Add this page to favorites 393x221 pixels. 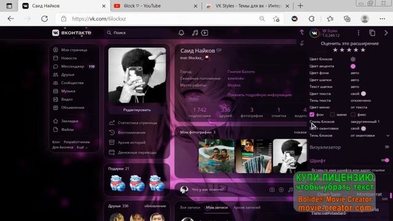[x=276, y=19]
